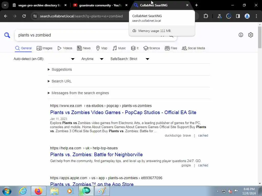Switch to Social Media search category
The height and width of the screenshot is (196, 262).
pos(193,48)
